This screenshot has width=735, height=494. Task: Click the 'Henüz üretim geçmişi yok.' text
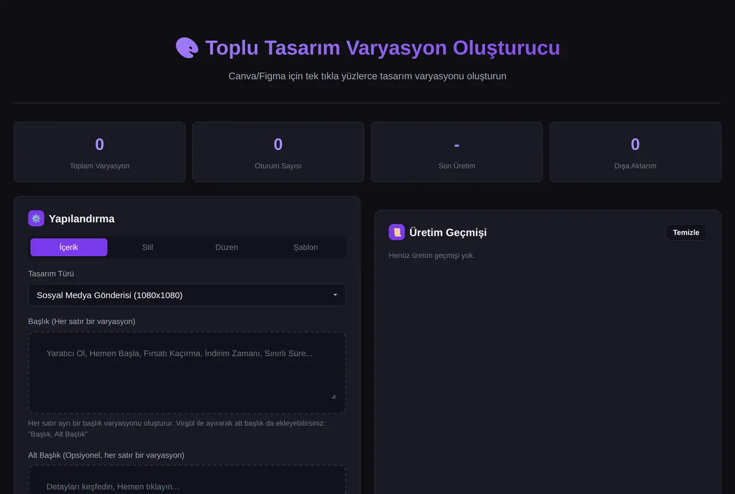(x=432, y=255)
